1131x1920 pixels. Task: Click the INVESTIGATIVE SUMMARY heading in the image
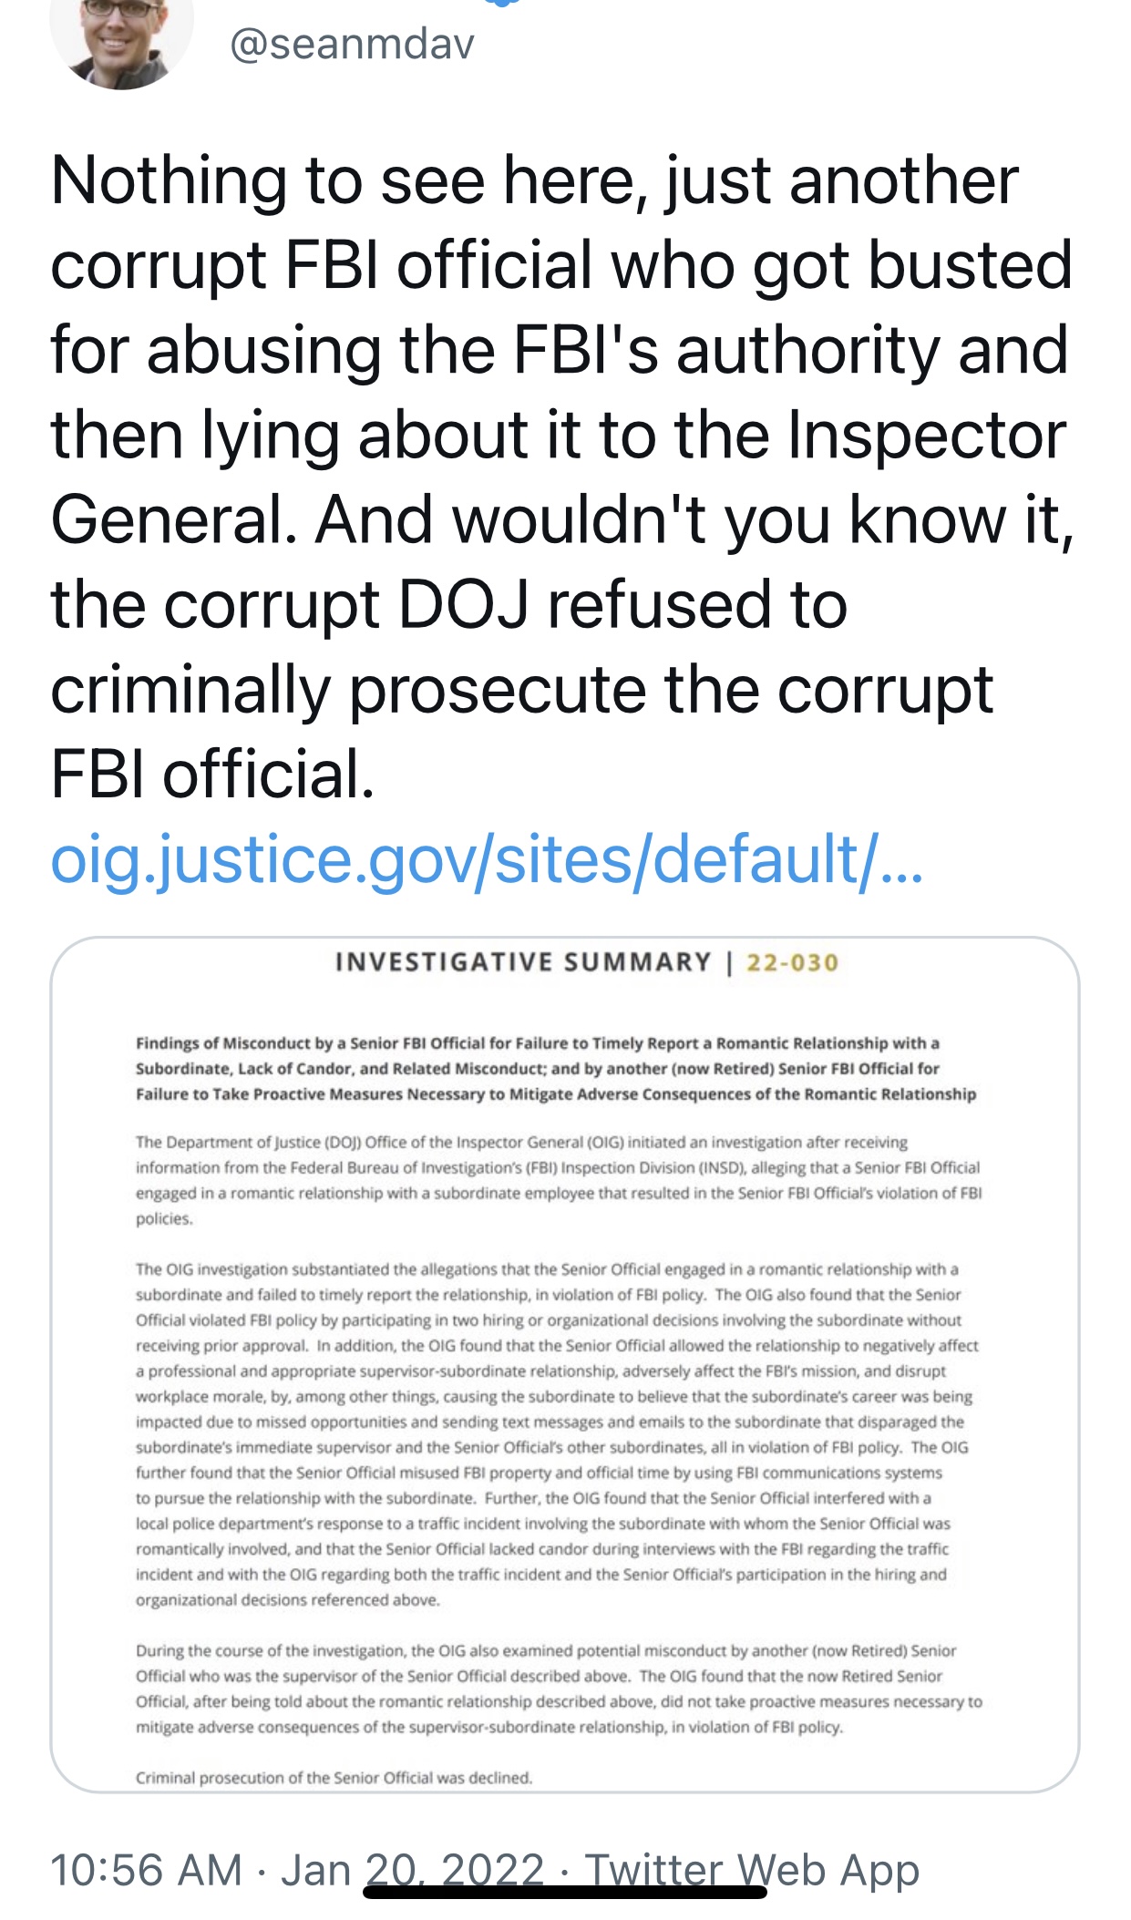pyautogui.click(x=523, y=962)
